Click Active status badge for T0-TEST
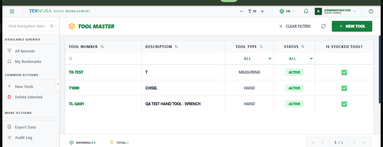This screenshot has width=383, height=147. pyautogui.click(x=294, y=72)
